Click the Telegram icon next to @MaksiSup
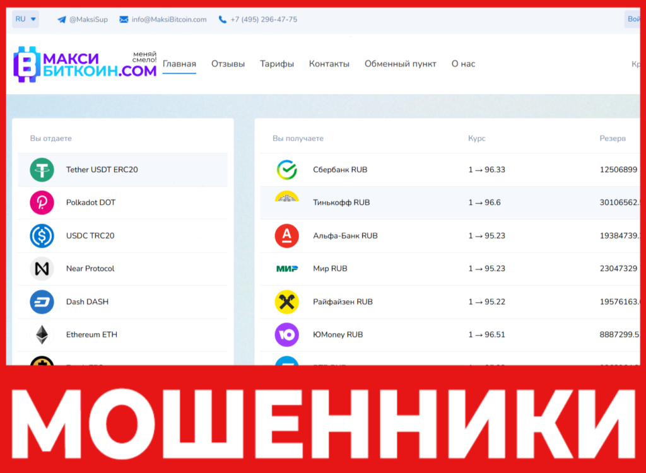 click(60, 19)
